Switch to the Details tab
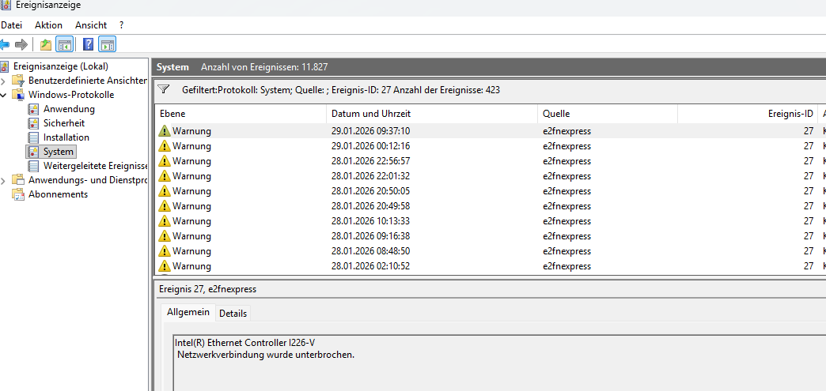 coord(233,313)
